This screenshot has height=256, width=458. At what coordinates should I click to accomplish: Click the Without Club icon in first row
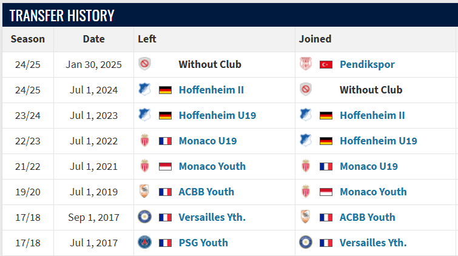144,64
